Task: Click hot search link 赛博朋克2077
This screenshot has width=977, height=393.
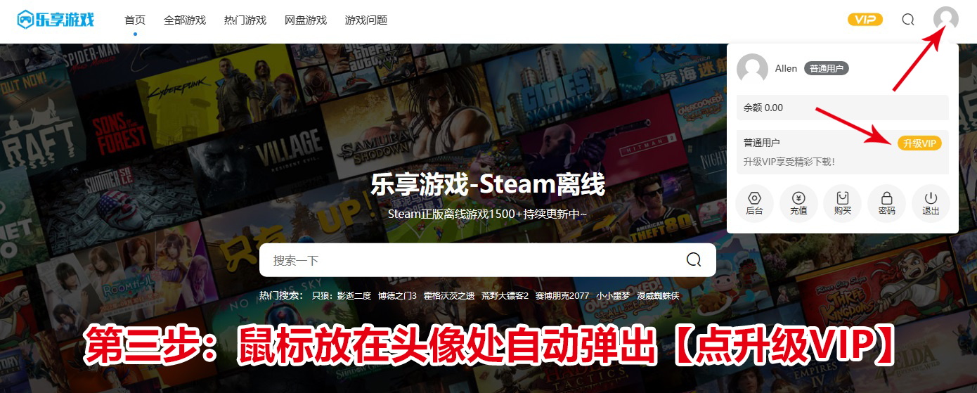Action: (562, 296)
